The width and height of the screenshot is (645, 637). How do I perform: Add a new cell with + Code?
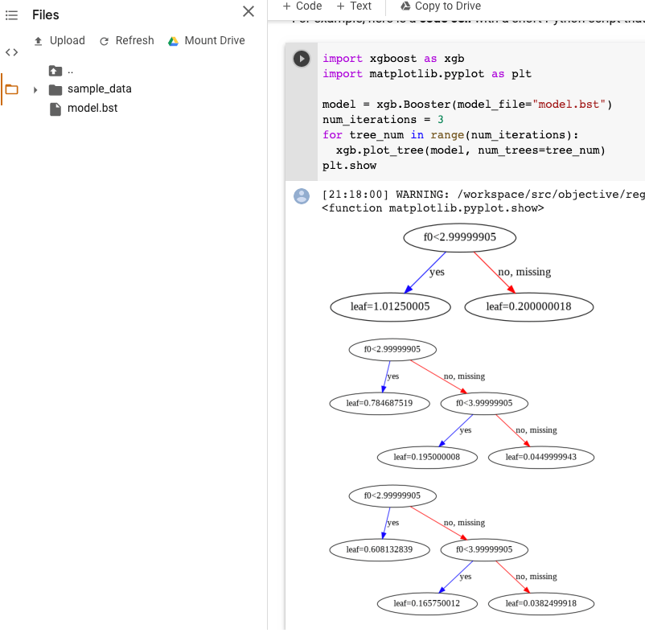(x=302, y=6)
